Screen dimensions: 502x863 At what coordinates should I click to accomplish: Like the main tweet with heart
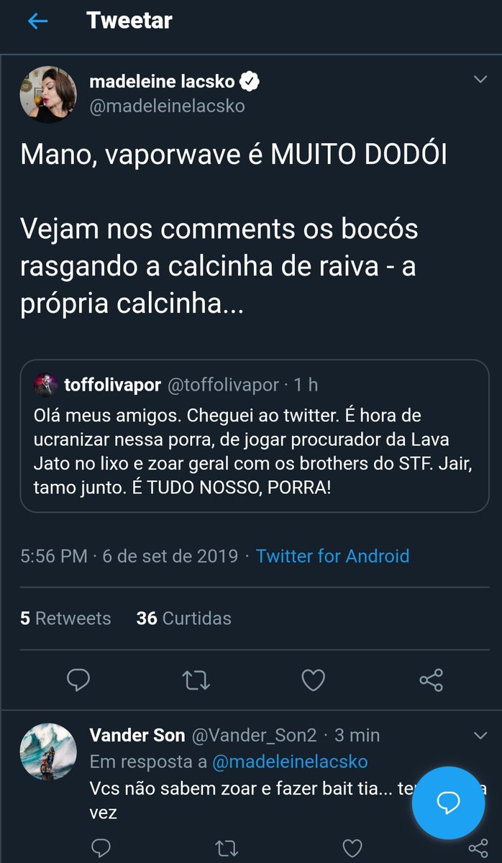[x=313, y=679]
